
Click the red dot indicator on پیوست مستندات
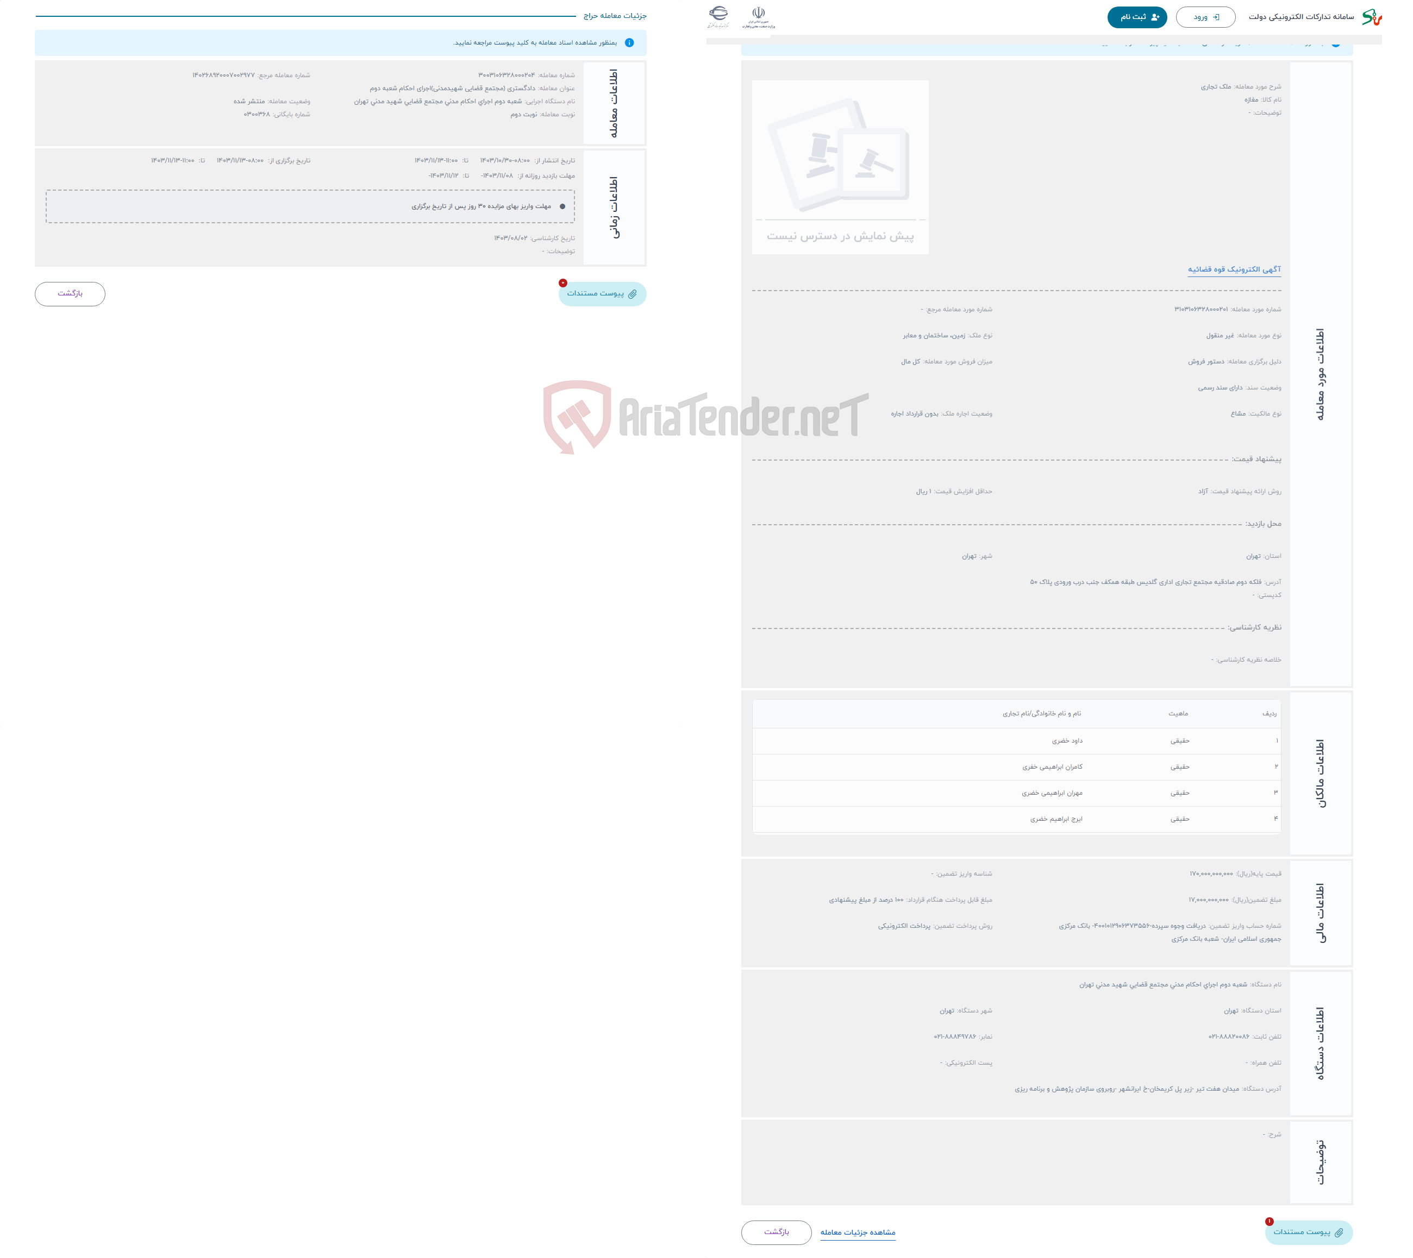561,280
